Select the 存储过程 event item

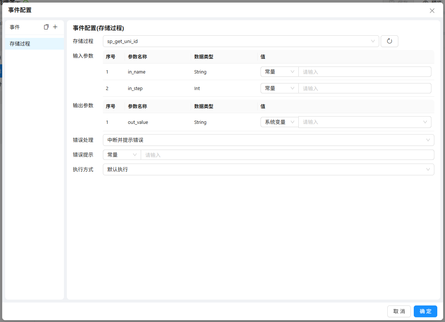[x=35, y=44]
